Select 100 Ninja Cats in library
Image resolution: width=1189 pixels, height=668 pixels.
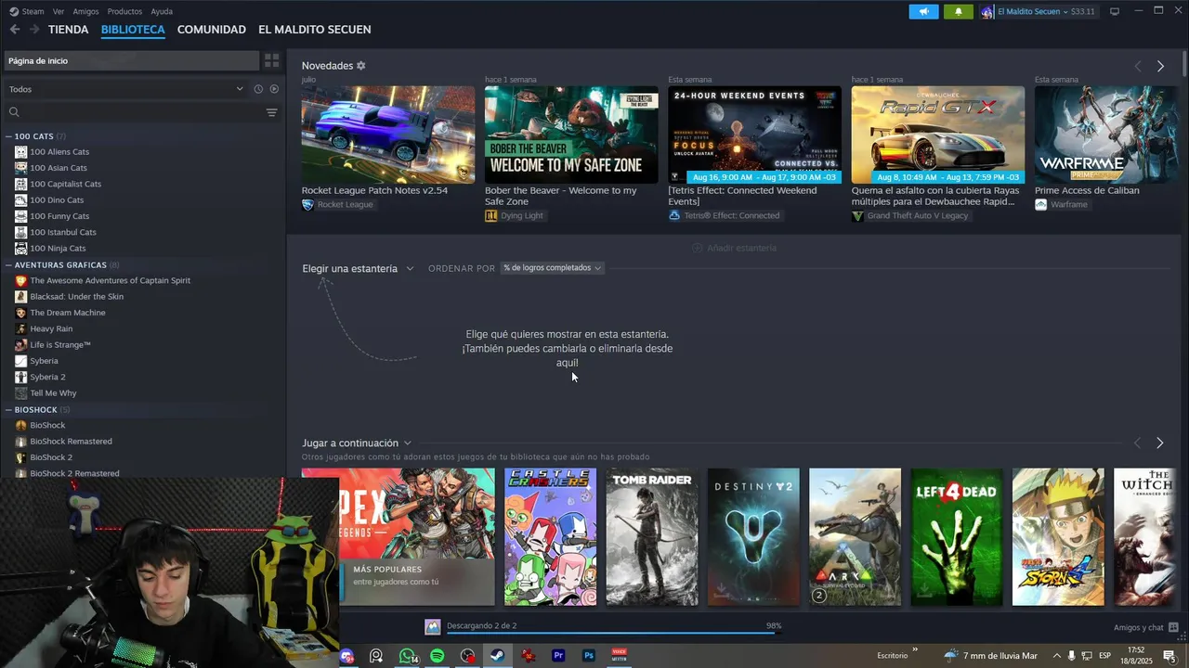(x=58, y=249)
